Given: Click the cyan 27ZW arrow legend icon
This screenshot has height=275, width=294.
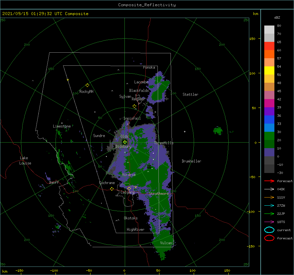Looking at the screenshot, I should click(269, 206).
